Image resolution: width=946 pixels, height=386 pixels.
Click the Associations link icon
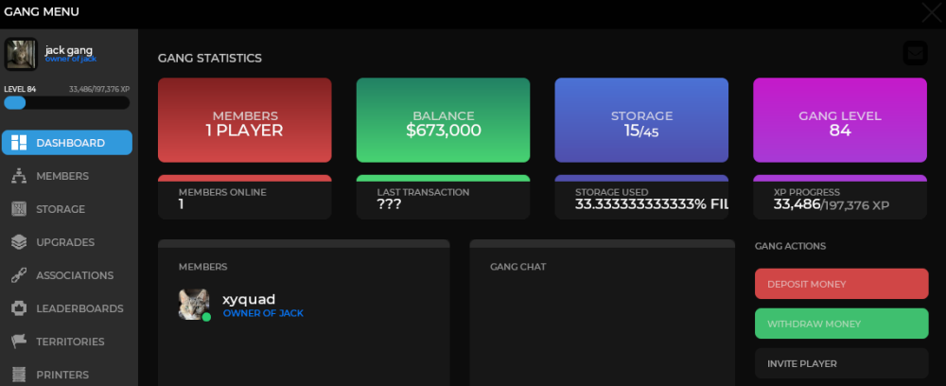coord(19,275)
